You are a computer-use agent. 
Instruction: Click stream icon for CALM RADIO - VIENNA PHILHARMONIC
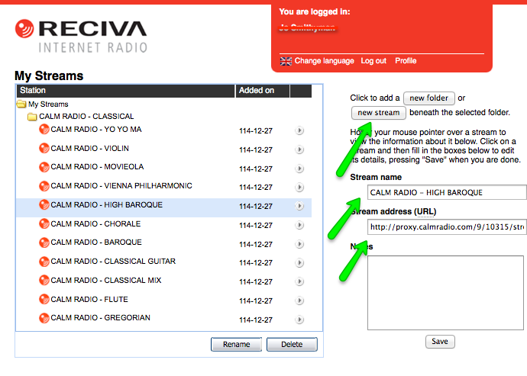(44, 186)
